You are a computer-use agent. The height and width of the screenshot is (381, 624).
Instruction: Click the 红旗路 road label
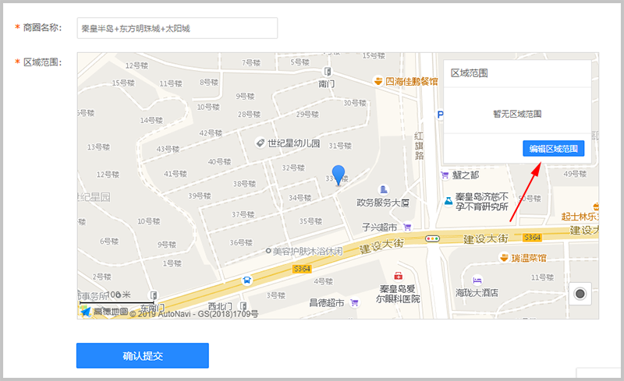[419, 146]
